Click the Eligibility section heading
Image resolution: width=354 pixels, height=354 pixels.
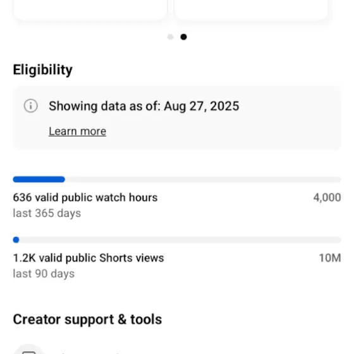(43, 70)
